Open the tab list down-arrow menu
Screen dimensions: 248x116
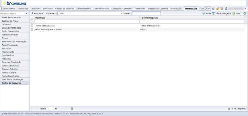pyautogui.click(x=209, y=9)
